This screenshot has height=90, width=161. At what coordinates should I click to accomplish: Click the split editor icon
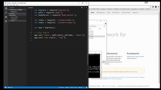[82, 7]
